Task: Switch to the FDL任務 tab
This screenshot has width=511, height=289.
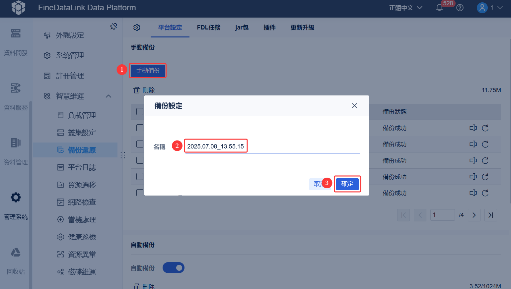Action: [x=209, y=28]
